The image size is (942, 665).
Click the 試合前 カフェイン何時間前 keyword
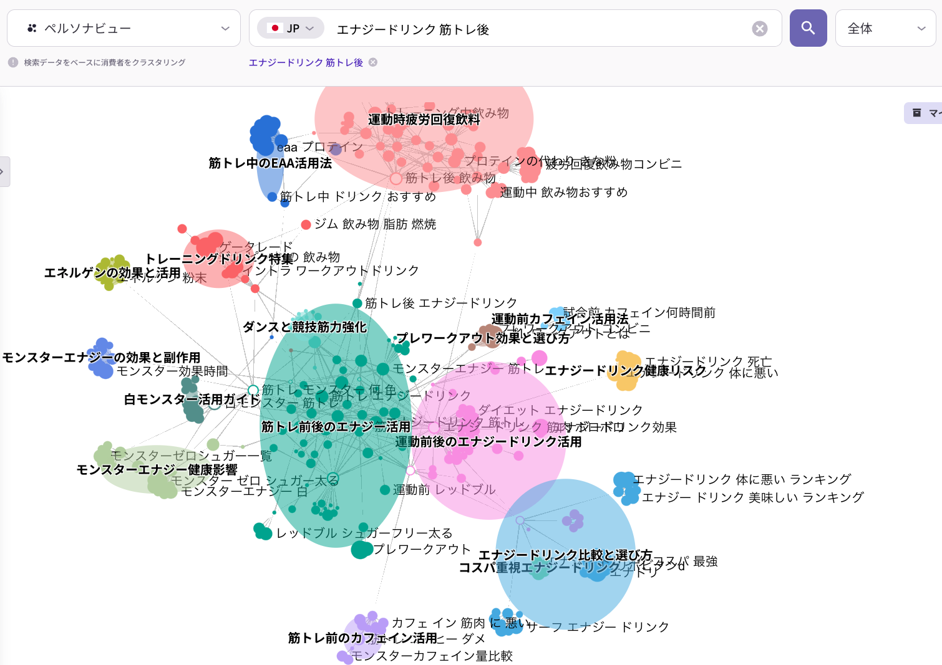click(639, 312)
